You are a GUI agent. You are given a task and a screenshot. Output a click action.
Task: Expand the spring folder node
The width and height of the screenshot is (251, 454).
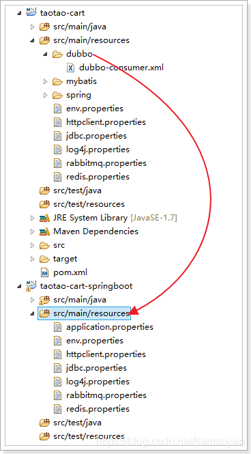click(46, 95)
